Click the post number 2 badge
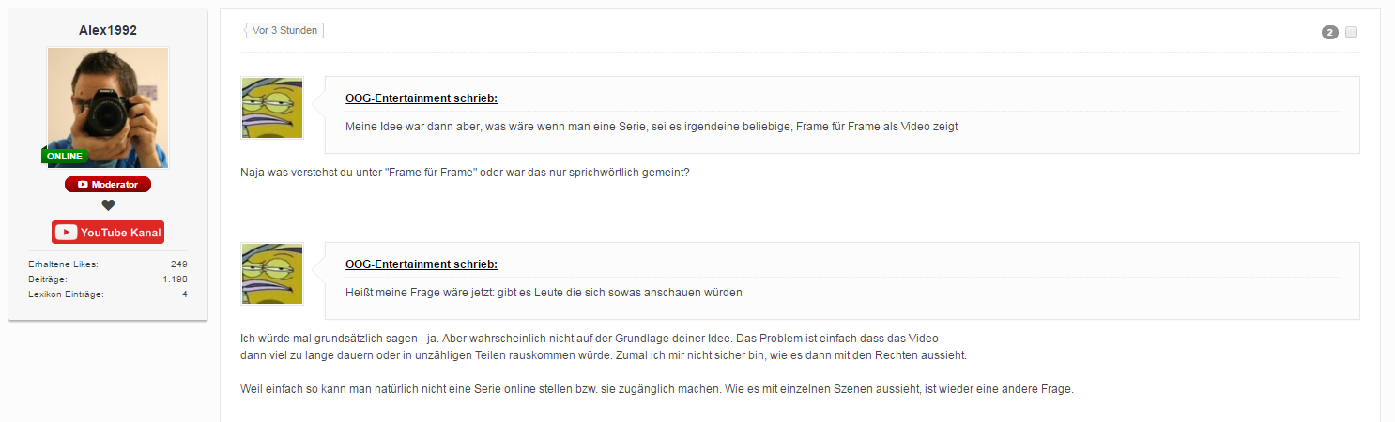Screen dimensions: 1395x422 click(x=1329, y=33)
